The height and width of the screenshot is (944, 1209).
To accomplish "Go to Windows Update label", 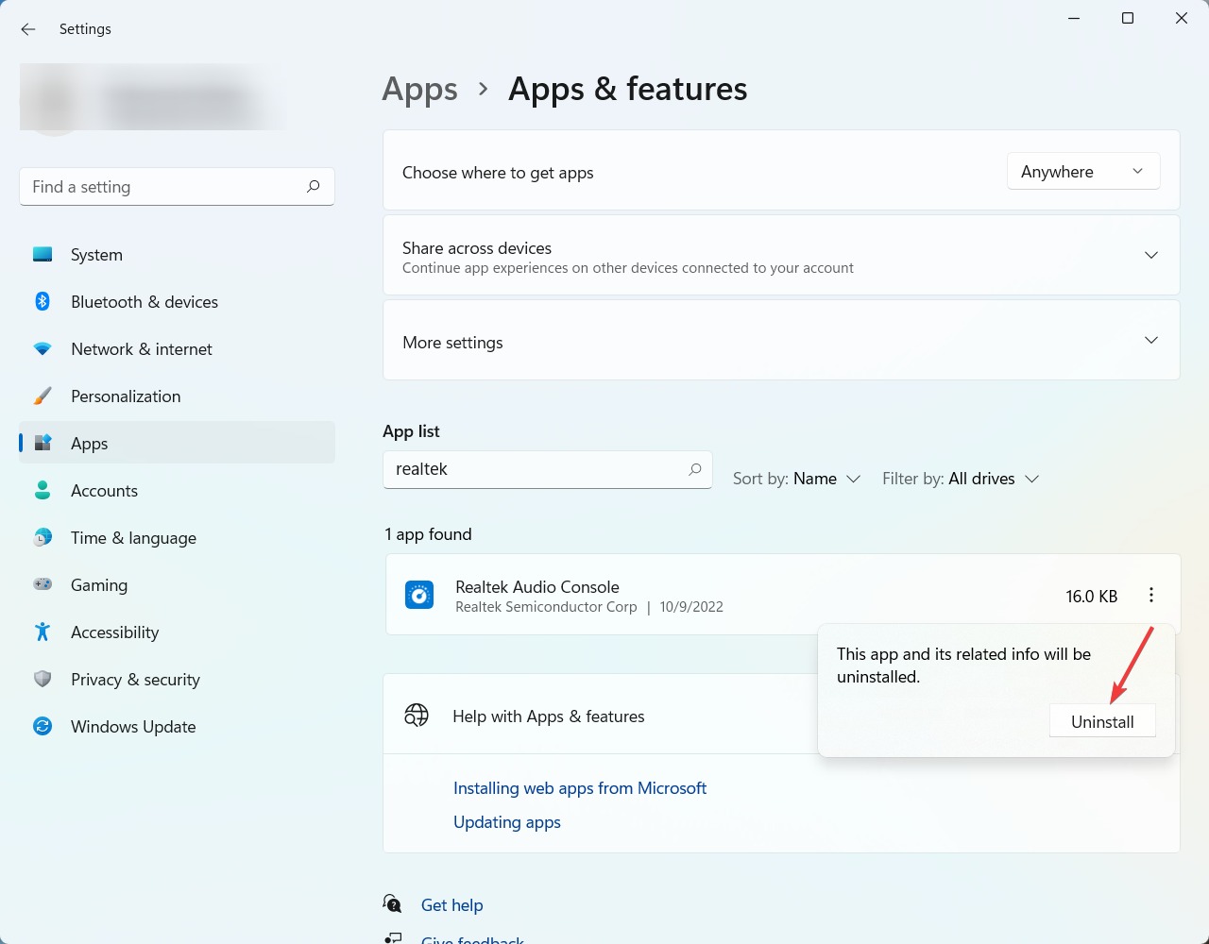I will tap(133, 727).
